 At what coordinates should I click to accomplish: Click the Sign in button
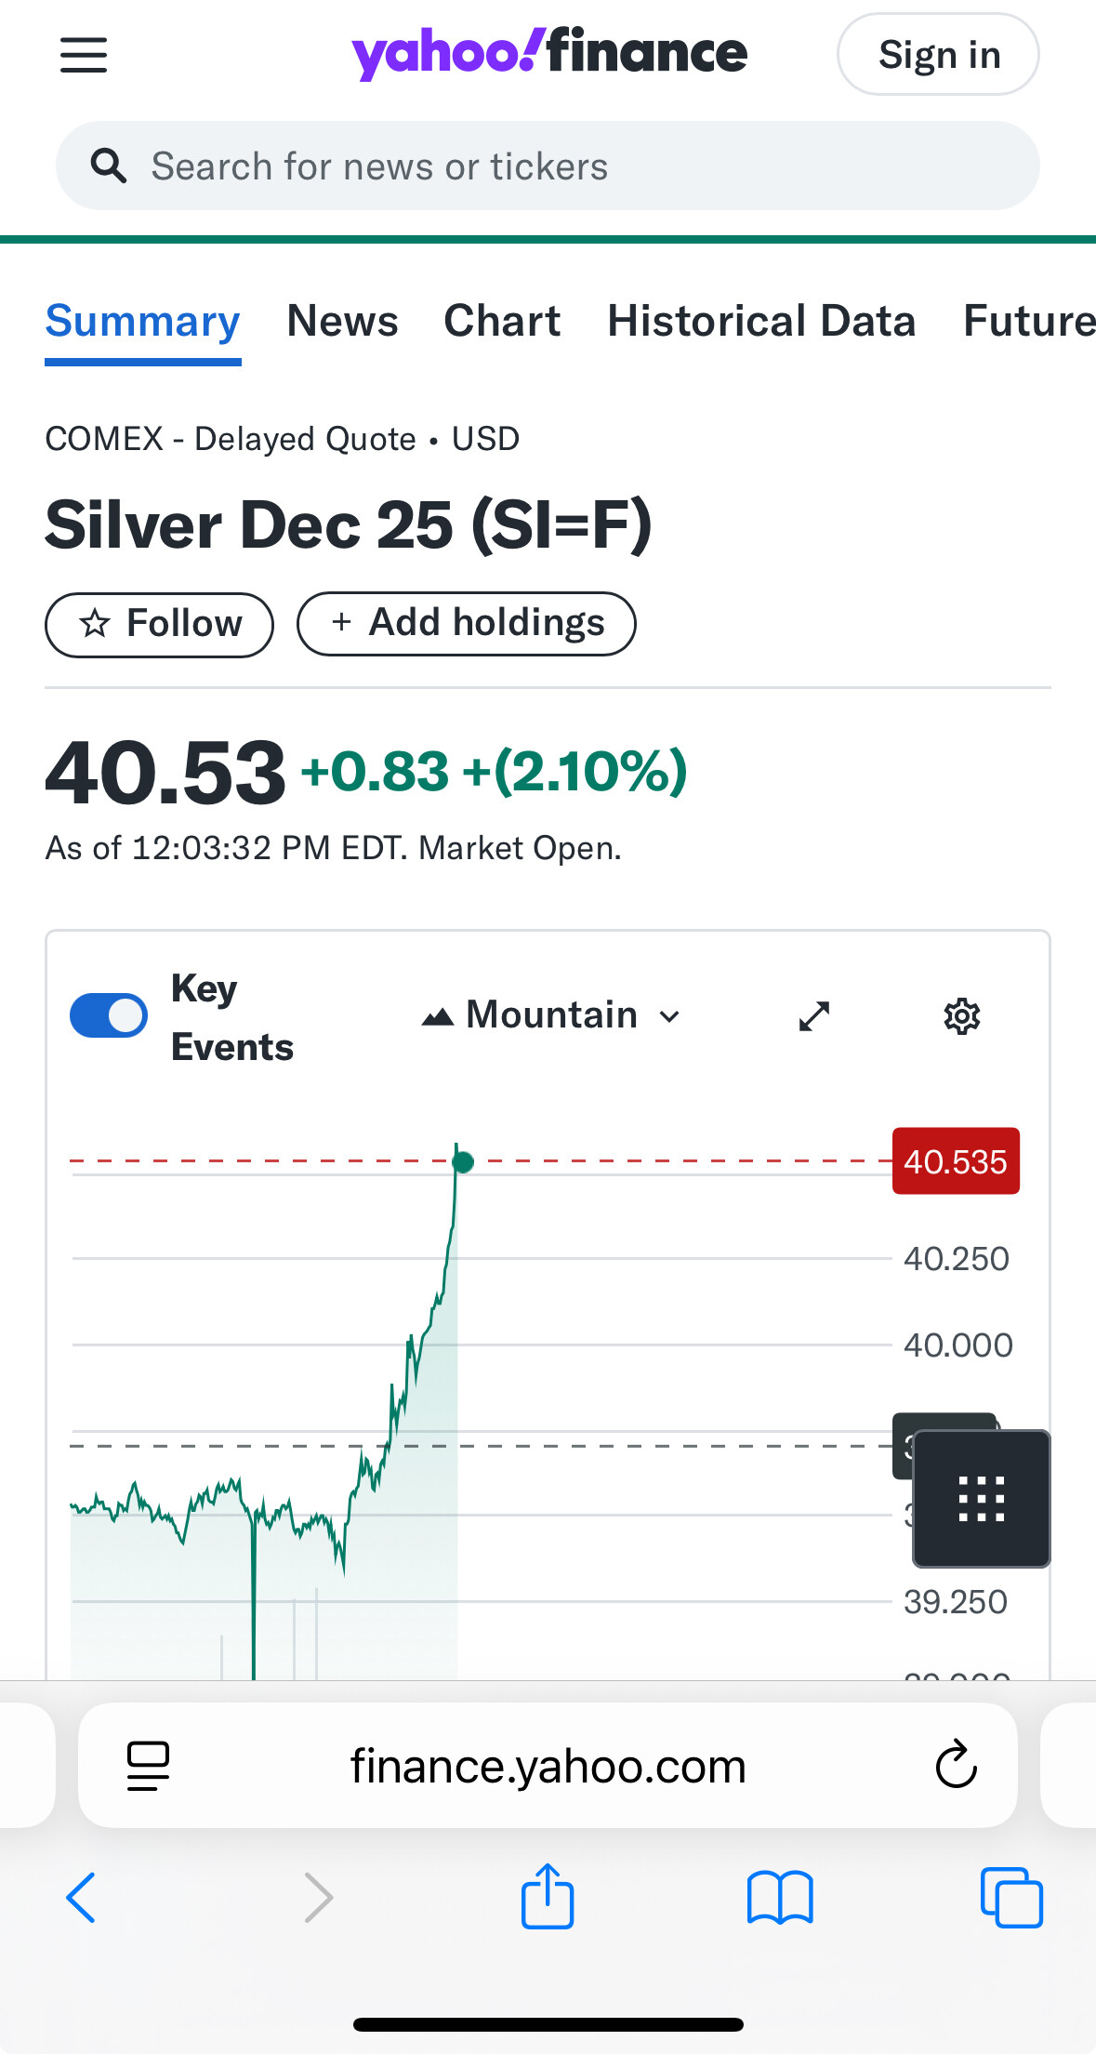pos(938,55)
